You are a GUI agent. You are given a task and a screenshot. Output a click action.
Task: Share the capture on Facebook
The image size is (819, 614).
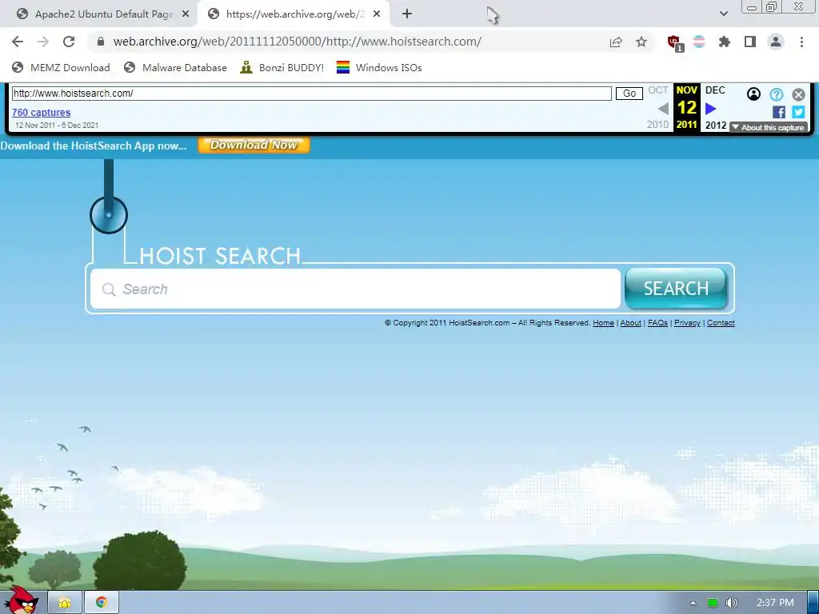tap(779, 112)
